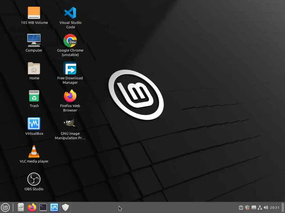Click the volume speaker tray icon
Viewport: 285px width, 213px height.
point(266,207)
